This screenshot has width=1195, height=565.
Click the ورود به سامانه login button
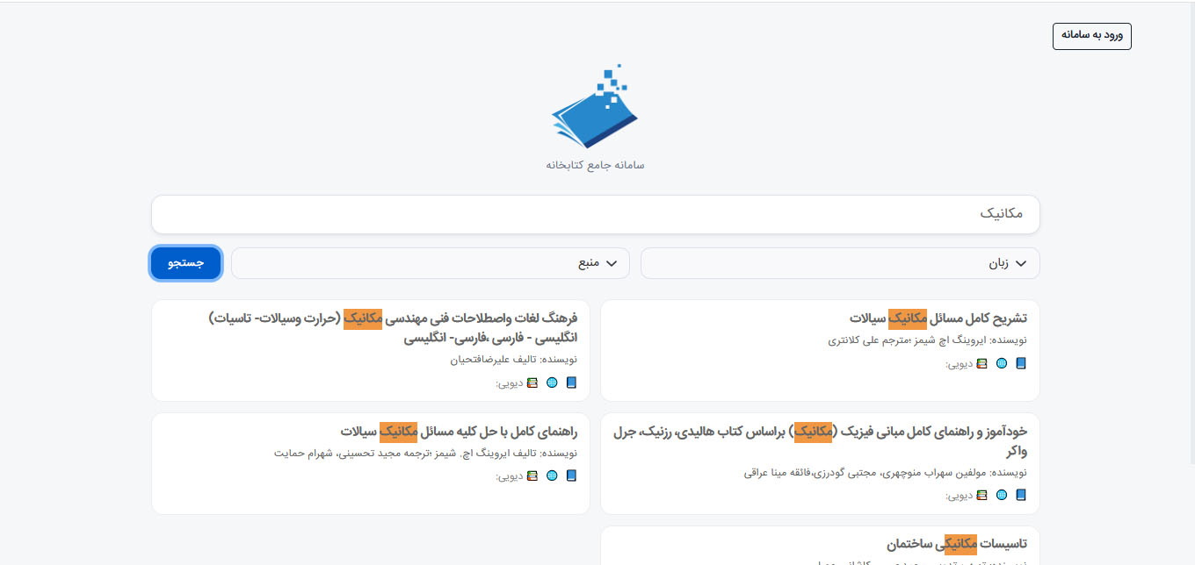(1091, 36)
